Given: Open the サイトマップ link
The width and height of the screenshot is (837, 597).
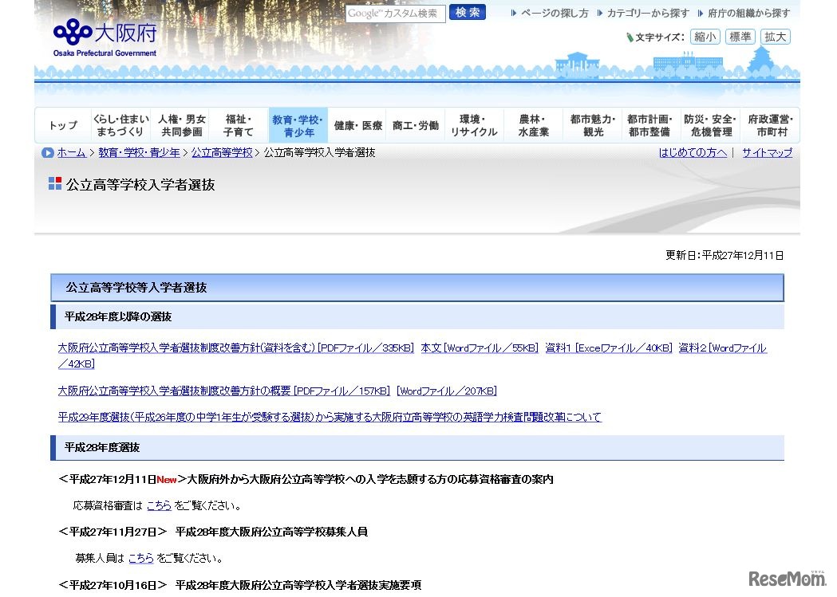Looking at the screenshot, I should click(767, 152).
